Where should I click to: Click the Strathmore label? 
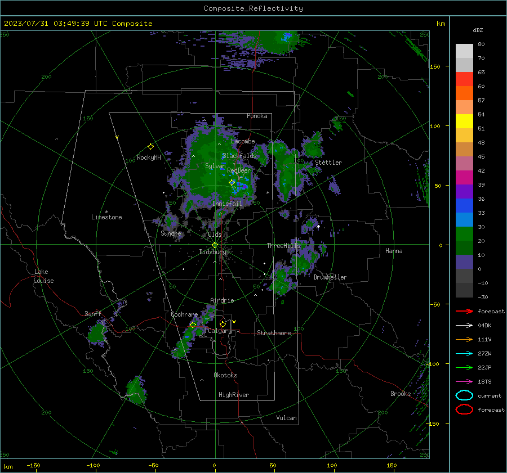click(274, 333)
